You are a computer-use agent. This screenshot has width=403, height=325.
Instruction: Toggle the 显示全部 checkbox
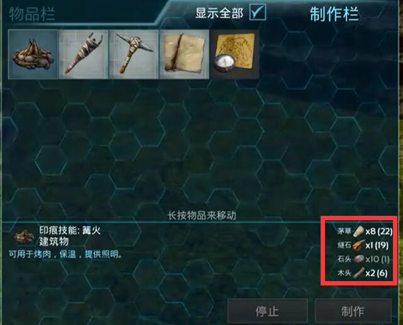(258, 12)
